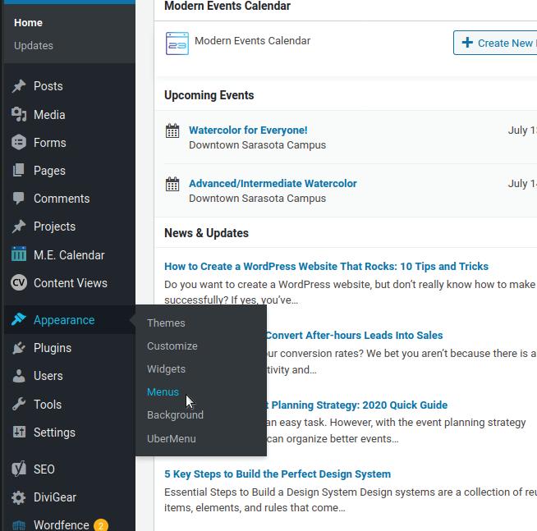Screen dimensions: 537x531
Task: Select the DiviGear label in the sidebar
Action: click(55, 497)
